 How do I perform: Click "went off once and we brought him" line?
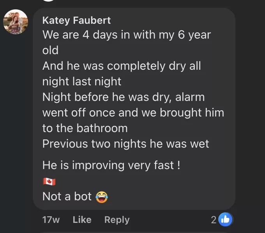pos(133,113)
